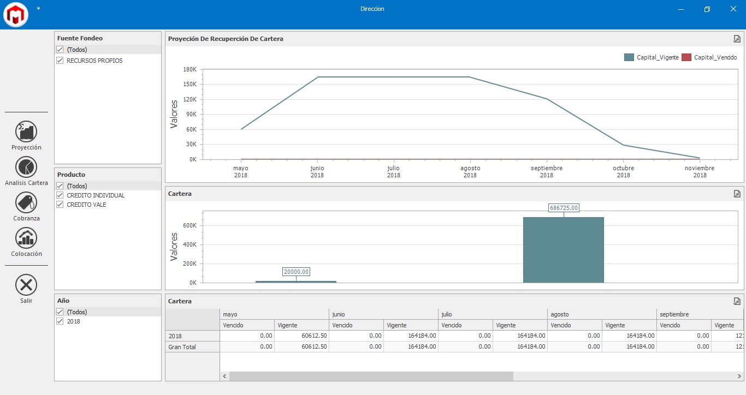Image resolution: width=746 pixels, height=395 pixels.
Task: Click the 164184.00 Vigente cell under agosto in 2018 row
Action: pyautogui.click(x=629, y=336)
